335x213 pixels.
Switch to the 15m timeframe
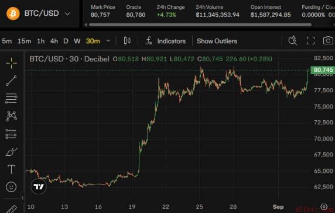25,41
